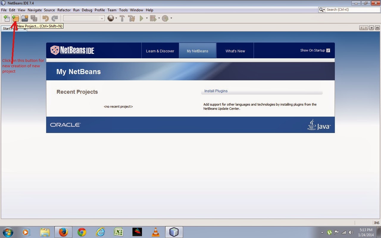Open the Source menu
This screenshot has height=238, width=381.
point(49,10)
